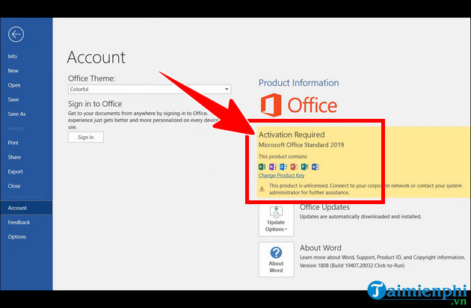This screenshot has width=471, height=308.
Task: Select New in the backstage sidebar
Action: 13,70
